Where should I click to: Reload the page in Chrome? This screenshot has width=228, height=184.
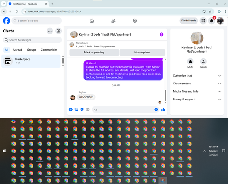coord(17,11)
